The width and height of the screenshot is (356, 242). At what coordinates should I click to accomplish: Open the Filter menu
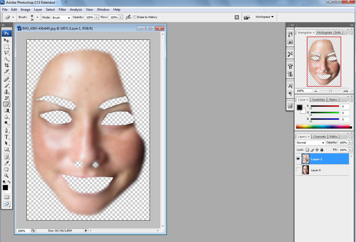click(x=62, y=10)
